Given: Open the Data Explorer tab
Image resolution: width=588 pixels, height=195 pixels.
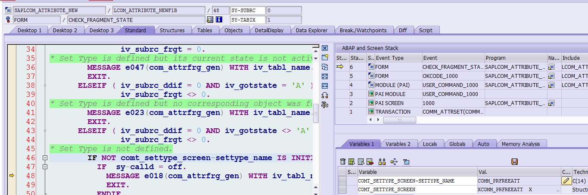Looking at the screenshot, I should 311,30.
